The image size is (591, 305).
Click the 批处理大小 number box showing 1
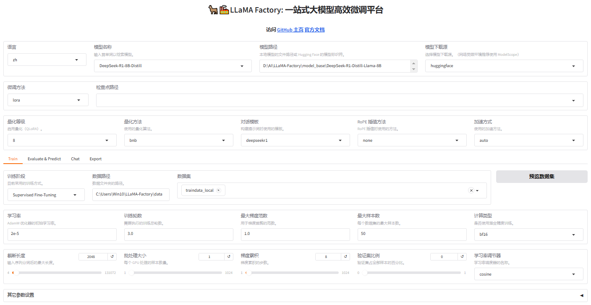212,256
